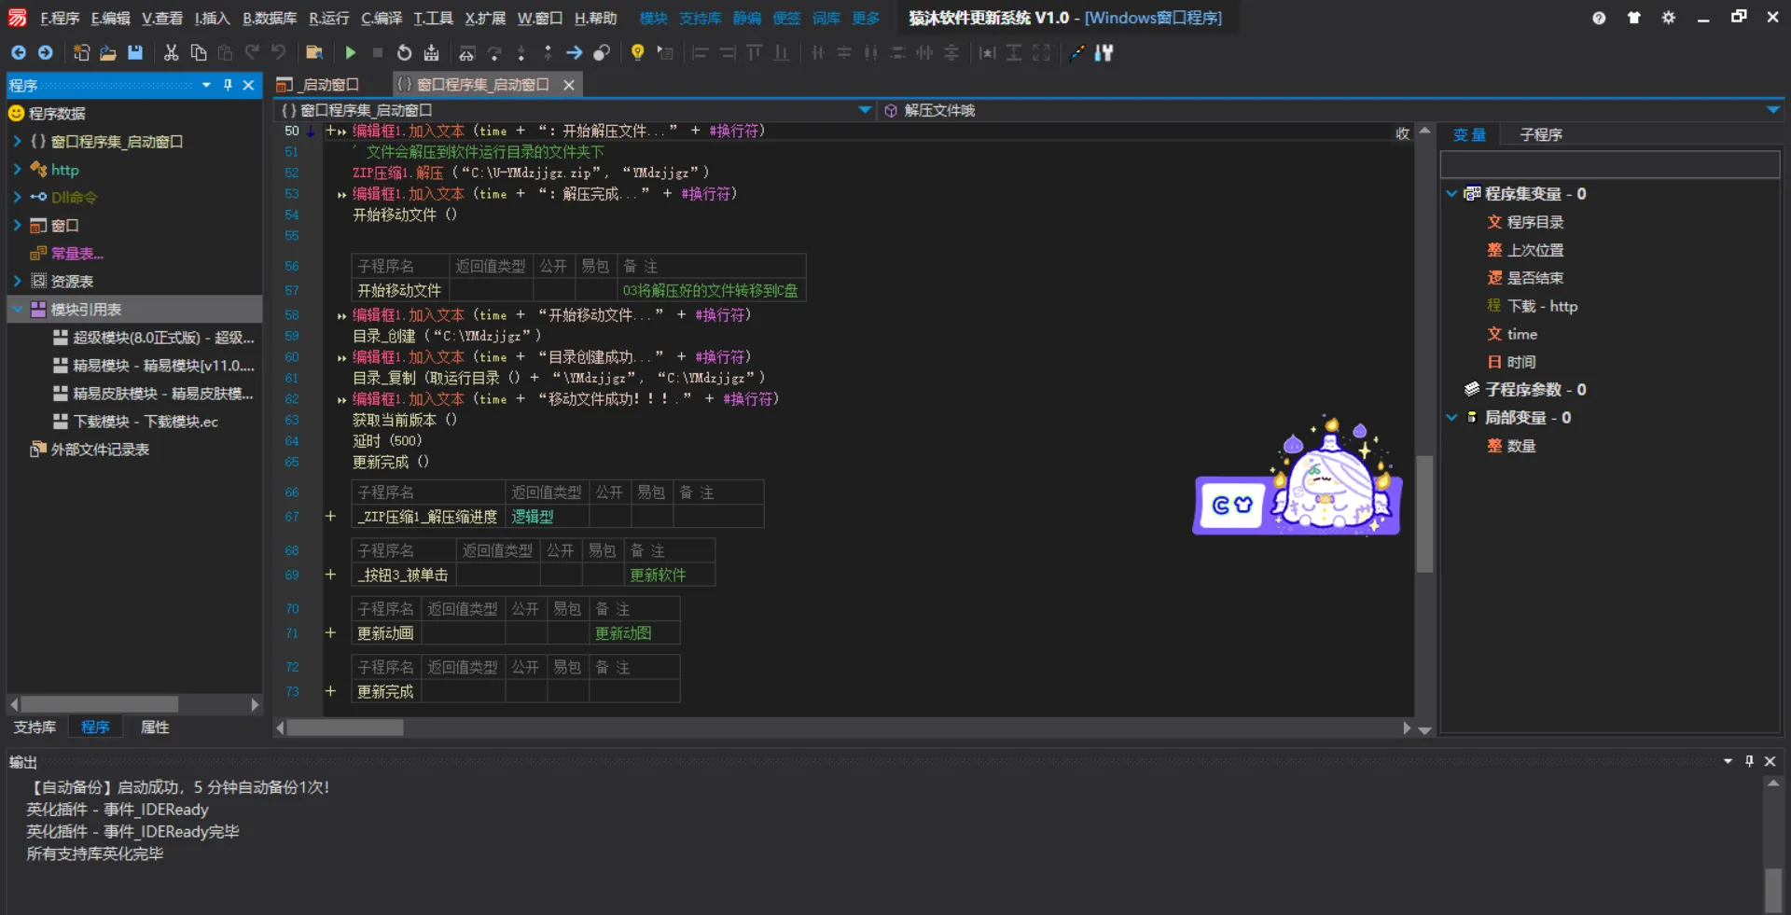Open the settings gear in title bar
Screen dimensions: 1791x915
point(1668,18)
